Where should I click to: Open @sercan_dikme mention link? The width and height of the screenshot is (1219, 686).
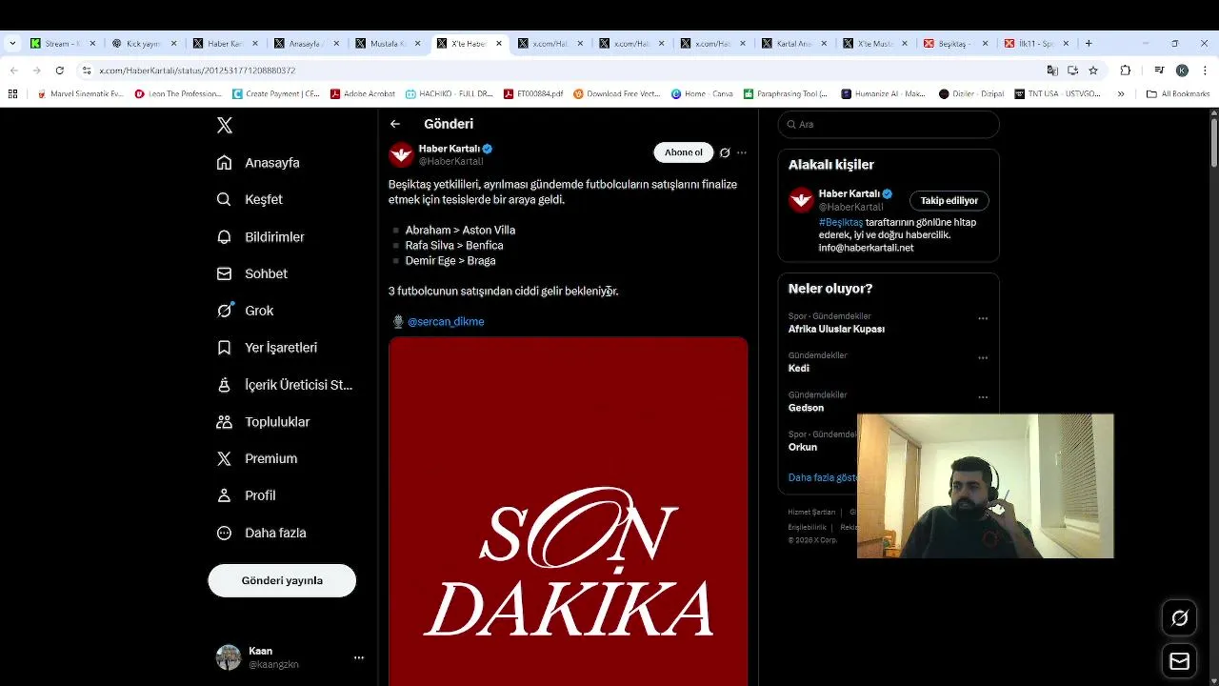pyautogui.click(x=446, y=321)
